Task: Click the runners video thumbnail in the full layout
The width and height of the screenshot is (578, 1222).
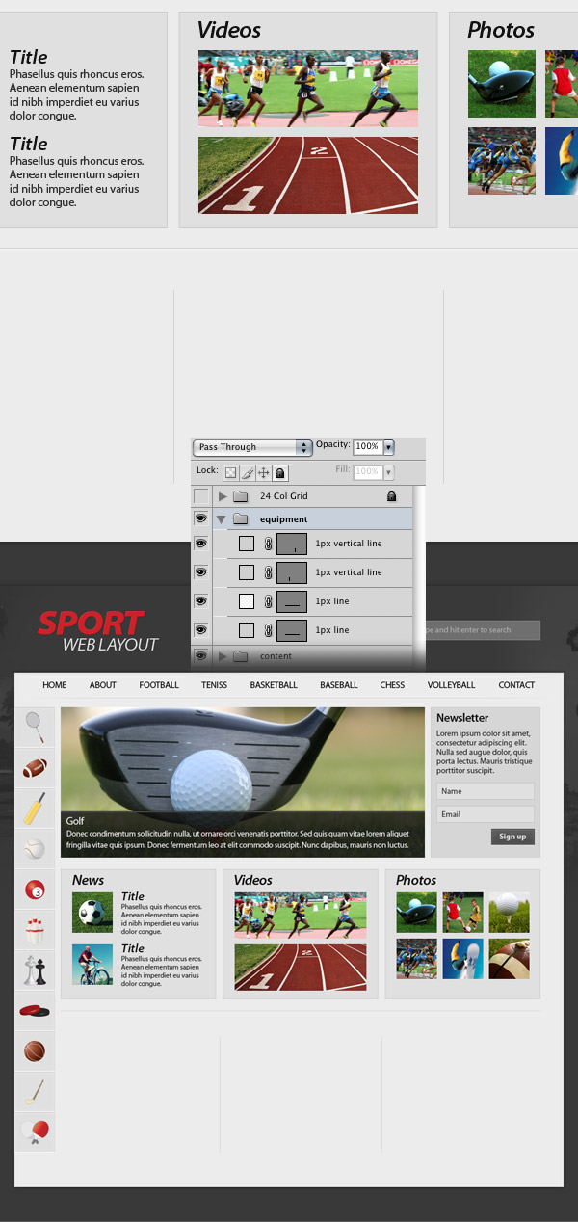Action: point(301,915)
